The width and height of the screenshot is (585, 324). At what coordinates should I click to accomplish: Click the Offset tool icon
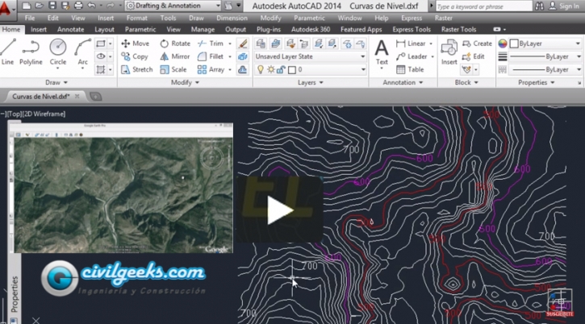pyautogui.click(x=243, y=70)
